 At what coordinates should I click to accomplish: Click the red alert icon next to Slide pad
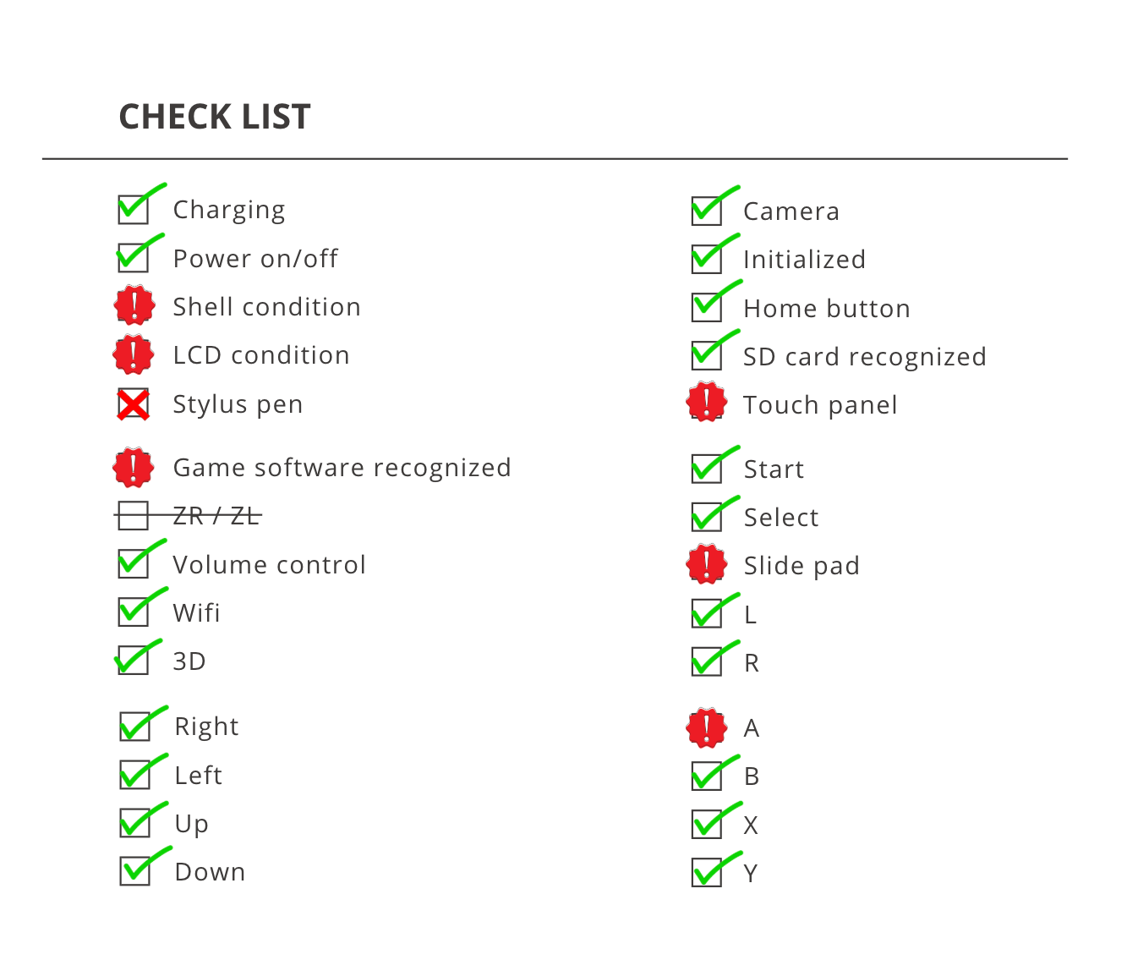click(707, 564)
